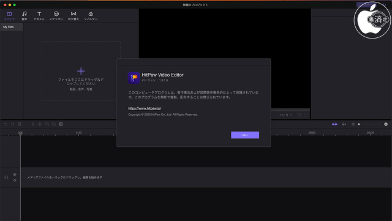Image resolution: width=392 pixels, height=221 pixels.
Task: Toggle track visibility eye icon
Action: click(15, 174)
